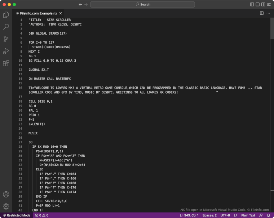Click the Search command center box
The width and height of the screenshot is (274, 218).
(x=142, y=4)
